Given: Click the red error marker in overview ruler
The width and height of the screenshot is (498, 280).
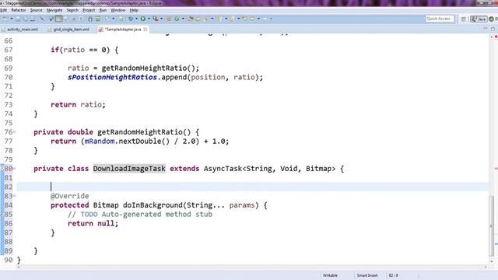Looking at the screenshot, I should click(x=496, y=169).
